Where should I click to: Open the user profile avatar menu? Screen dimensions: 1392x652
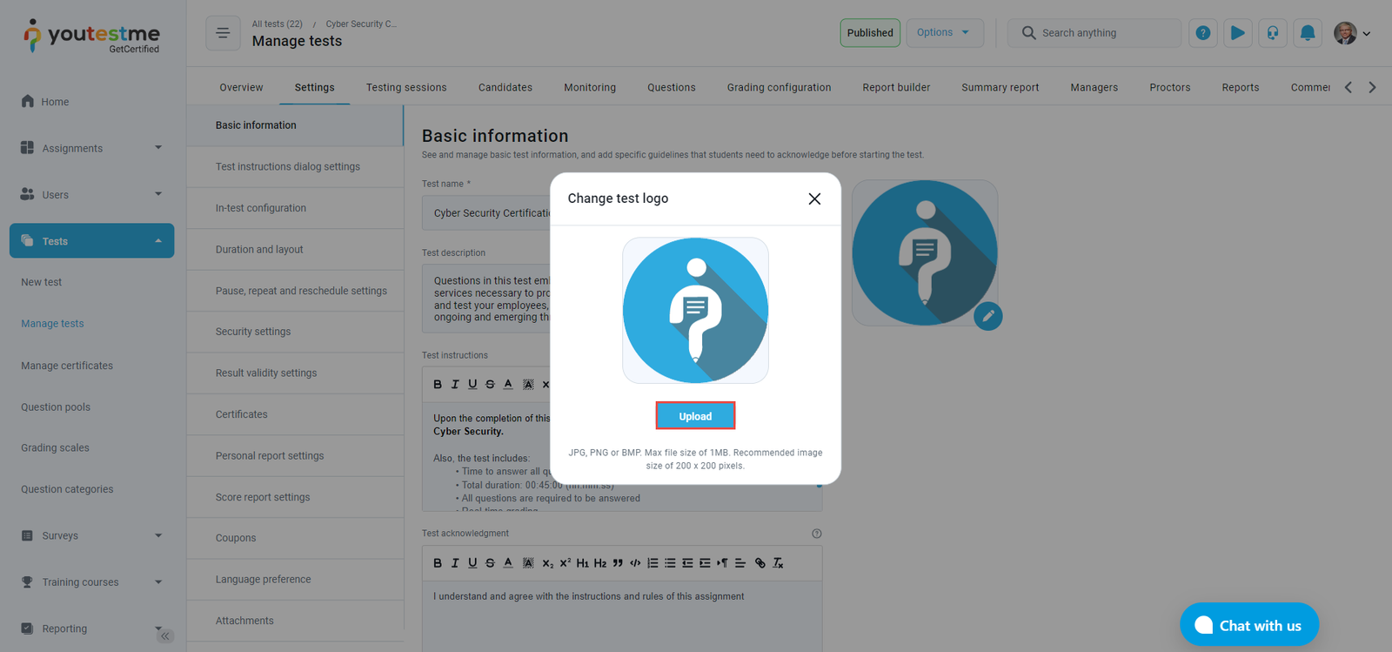(x=1351, y=33)
